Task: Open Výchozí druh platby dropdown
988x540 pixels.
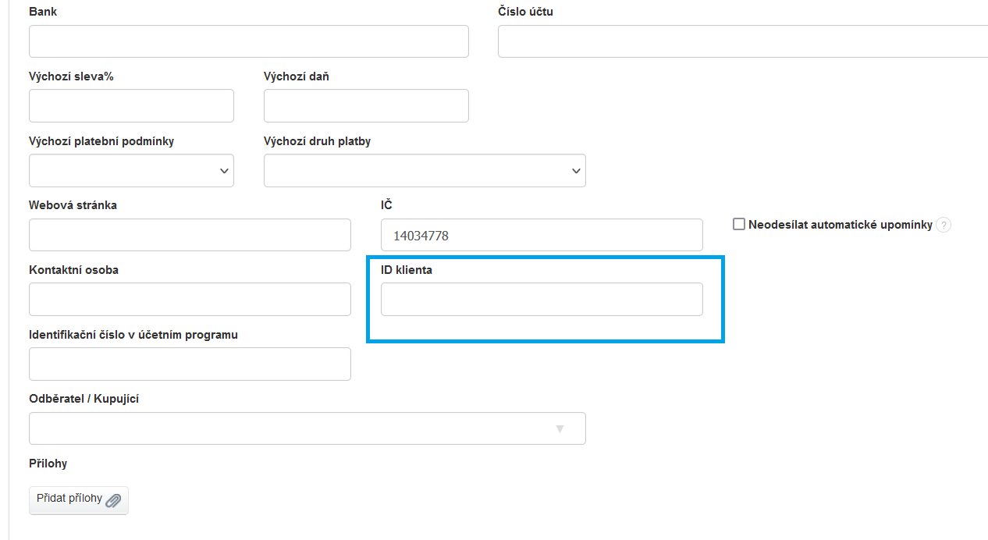Action: [425, 171]
